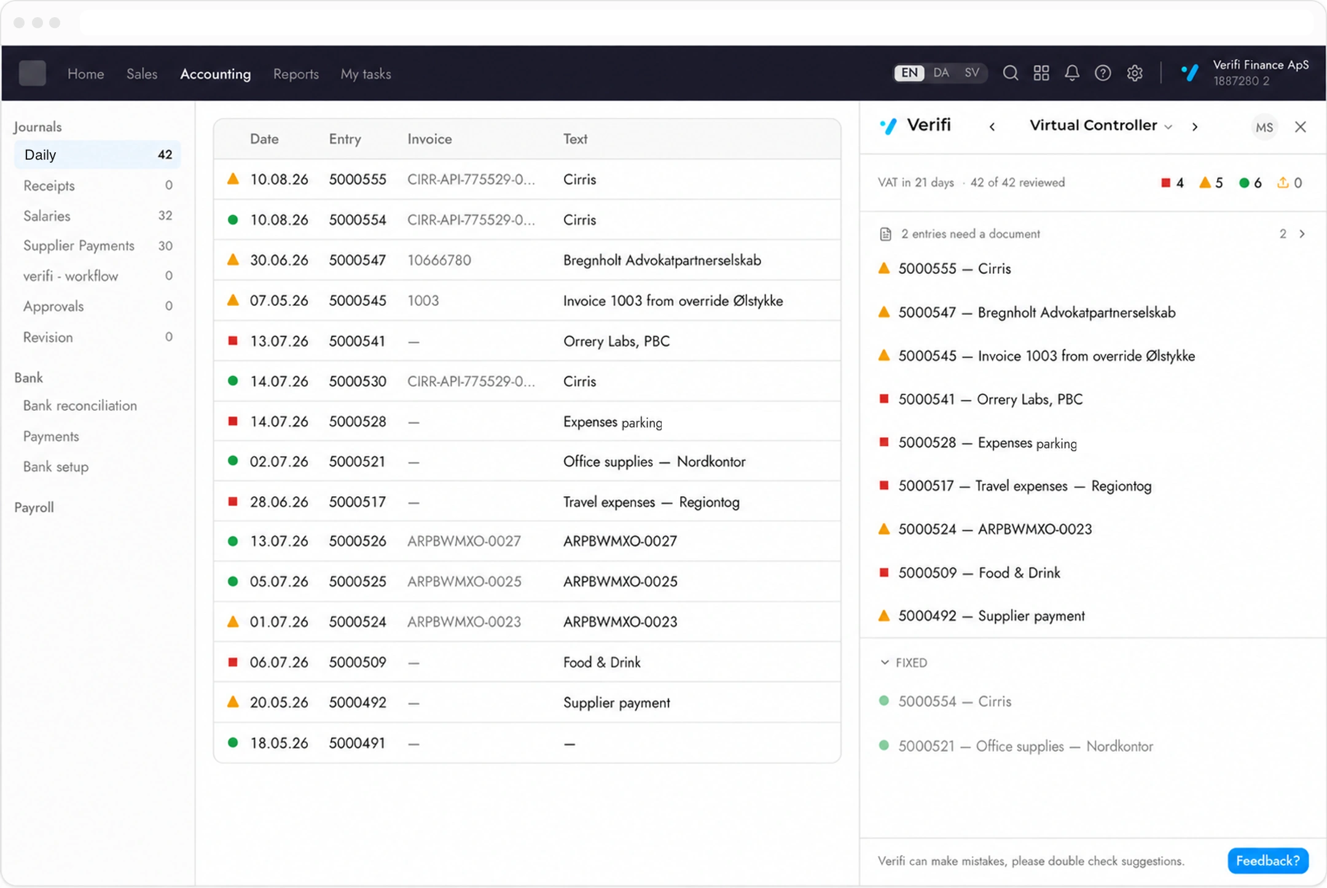Sort by Entry column header
The width and height of the screenshot is (1327, 888).
click(x=345, y=139)
